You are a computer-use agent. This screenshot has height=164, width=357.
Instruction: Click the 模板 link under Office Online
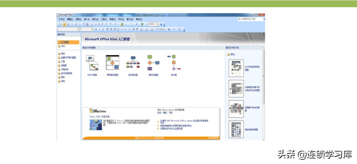click(x=165, y=113)
